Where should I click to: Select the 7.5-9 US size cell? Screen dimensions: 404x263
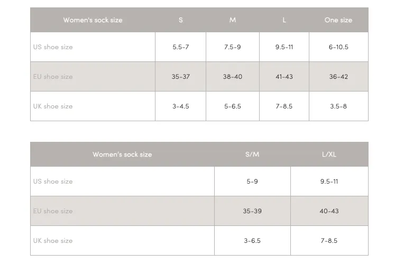click(x=233, y=47)
